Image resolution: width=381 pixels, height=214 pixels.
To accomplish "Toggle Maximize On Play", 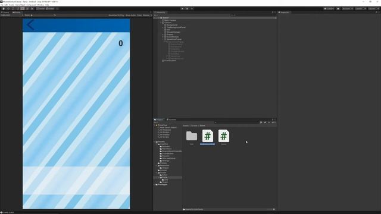I will (116, 15).
